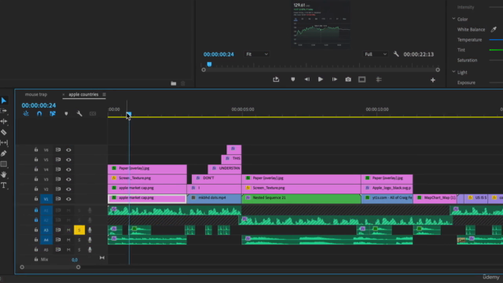Image resolution: width=503 pixels, height=283 pixels.
Task: Play the sequence
Action: (320, 79)
